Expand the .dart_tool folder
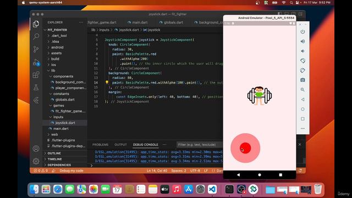Screen dimensions: 352x198 (x=59, y=35)
